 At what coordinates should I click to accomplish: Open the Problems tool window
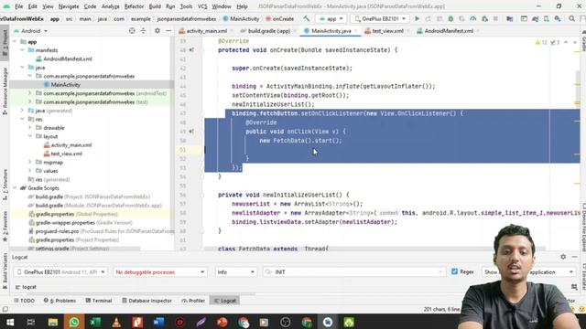point(60,301)
